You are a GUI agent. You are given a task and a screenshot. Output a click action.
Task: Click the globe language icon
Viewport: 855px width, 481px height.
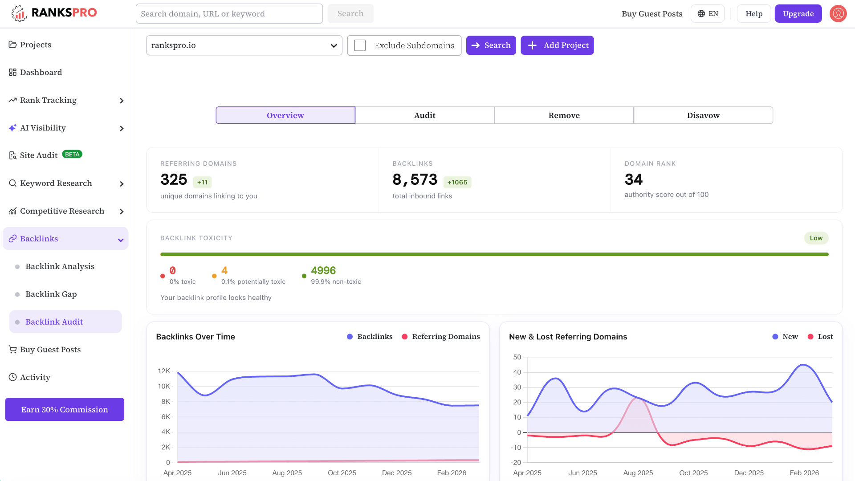701,14
